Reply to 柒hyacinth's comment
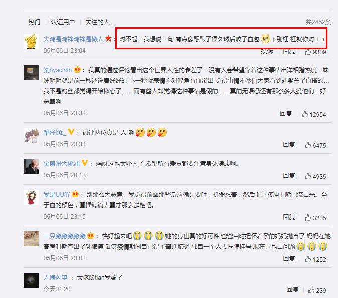The width and height of the screenshot is (338, 298). [x=286, y=114]
